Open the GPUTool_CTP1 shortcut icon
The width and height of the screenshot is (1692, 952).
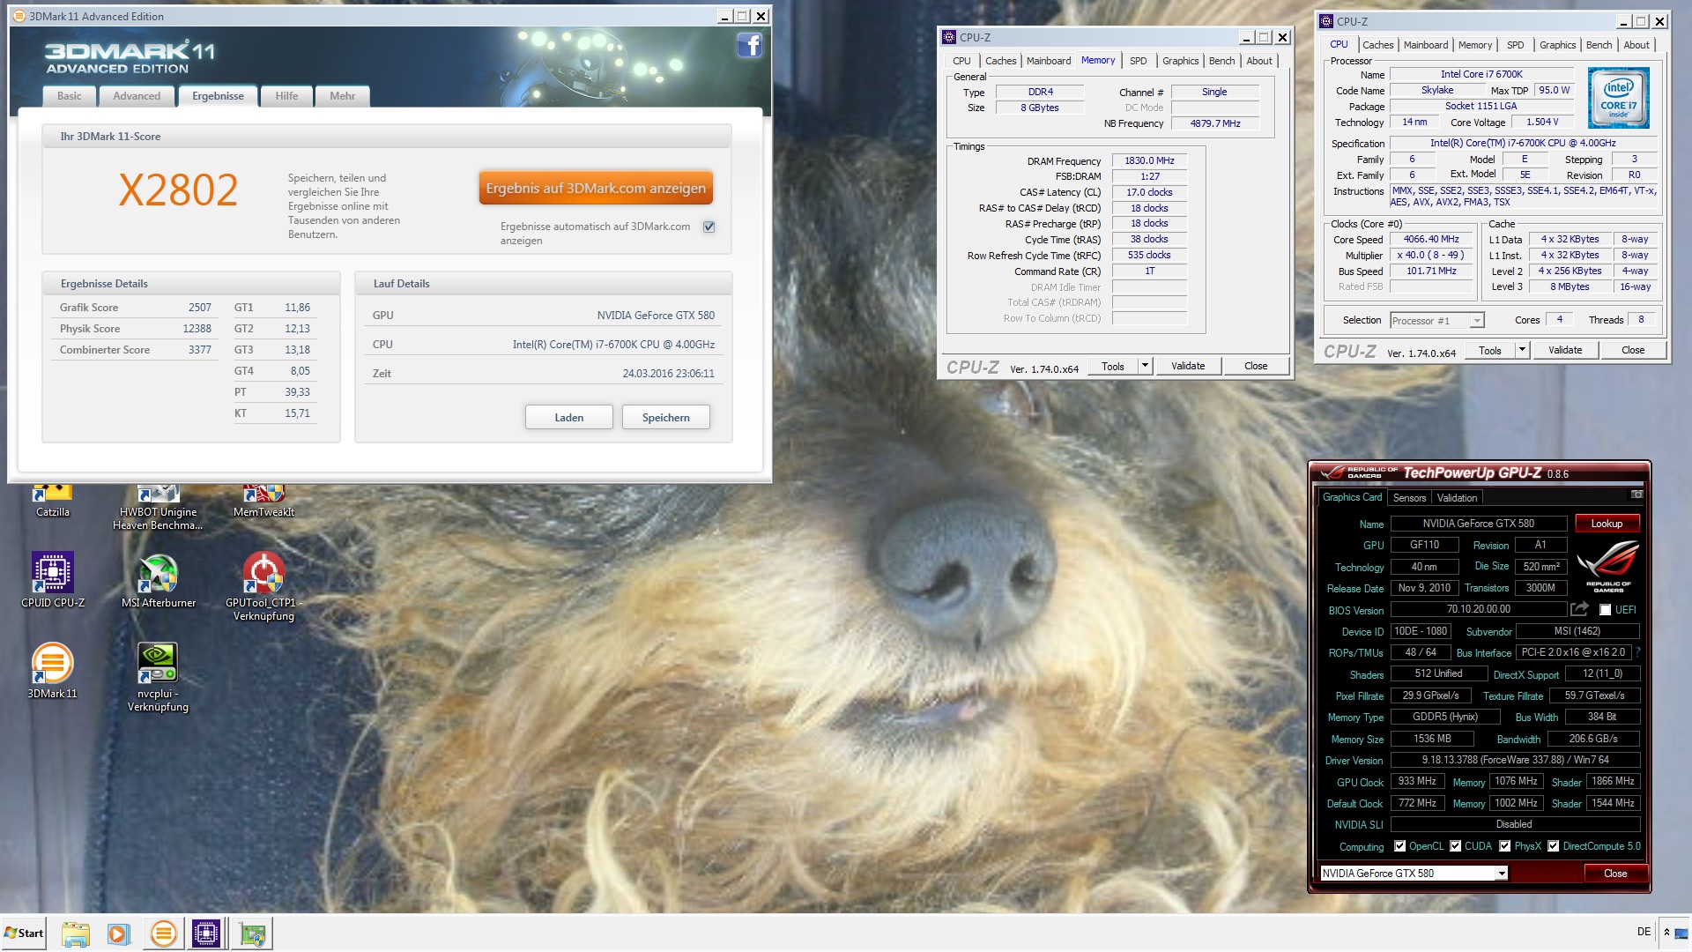tap(263, 586)
